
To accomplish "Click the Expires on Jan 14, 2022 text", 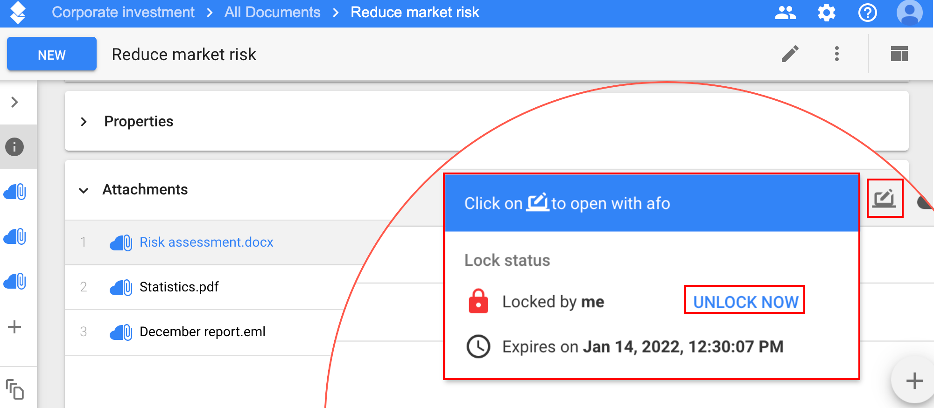I will [x=643, y=346].
